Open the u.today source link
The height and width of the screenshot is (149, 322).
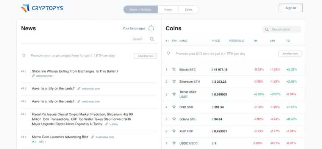[x=114, y=124]
